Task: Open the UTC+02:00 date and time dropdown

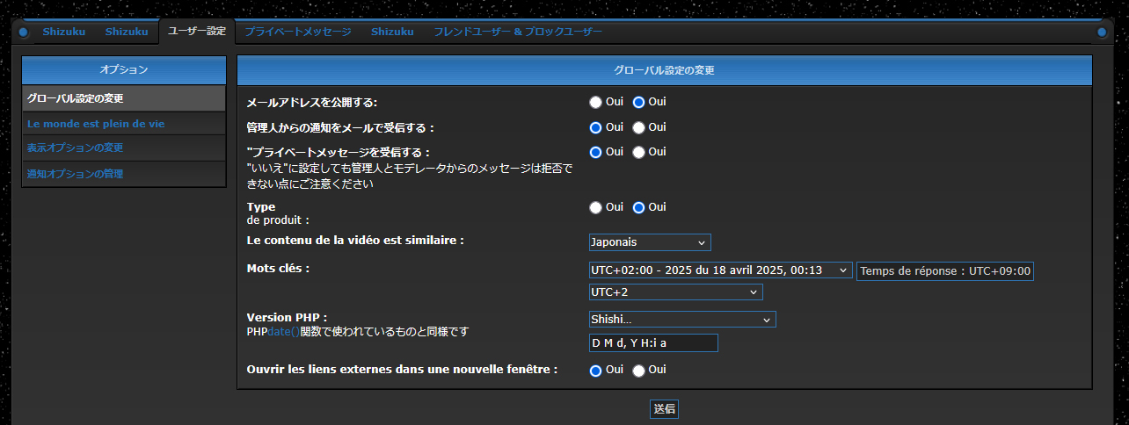Action: pos(720,270)
